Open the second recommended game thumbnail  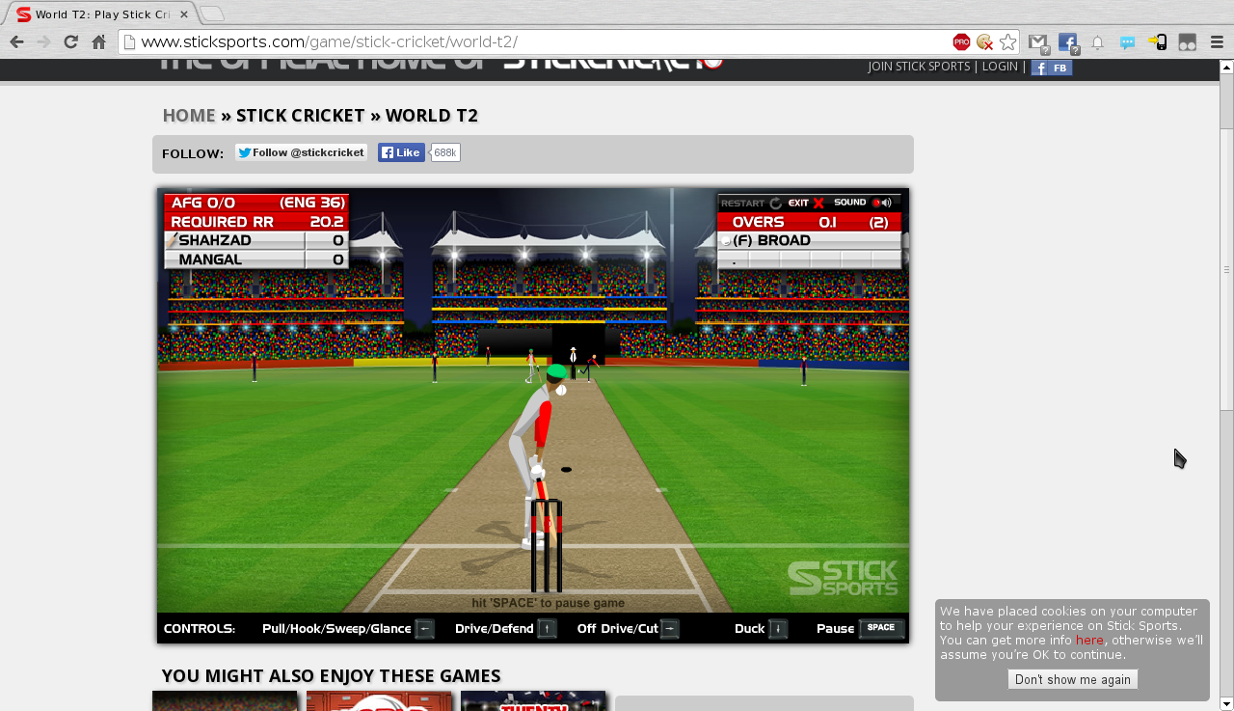coord(379,700)
